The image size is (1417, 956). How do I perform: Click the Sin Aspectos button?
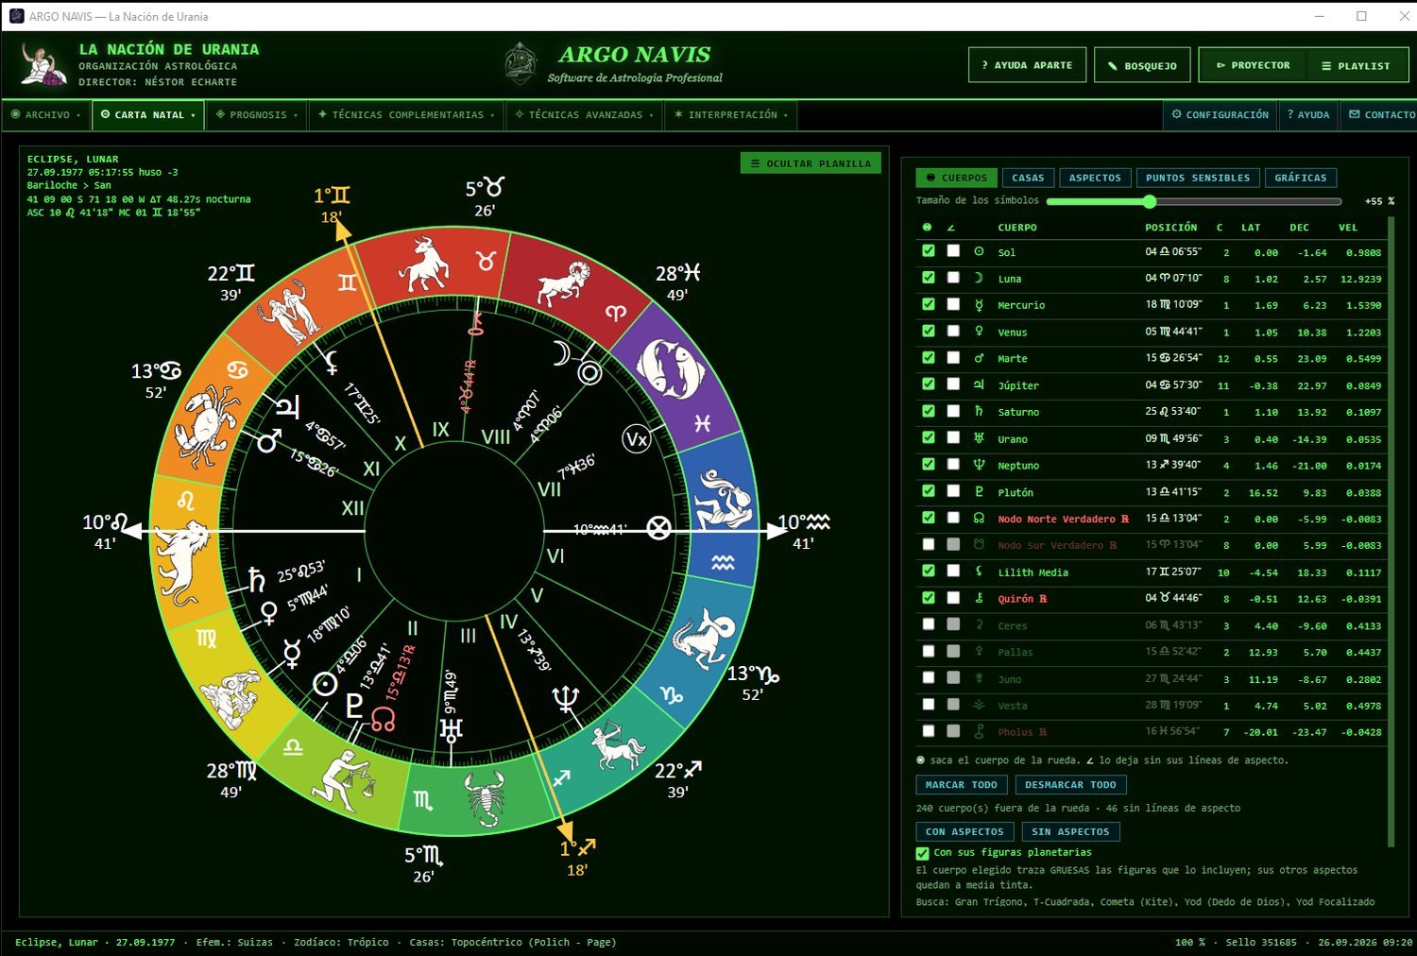tap(1070, 831)
